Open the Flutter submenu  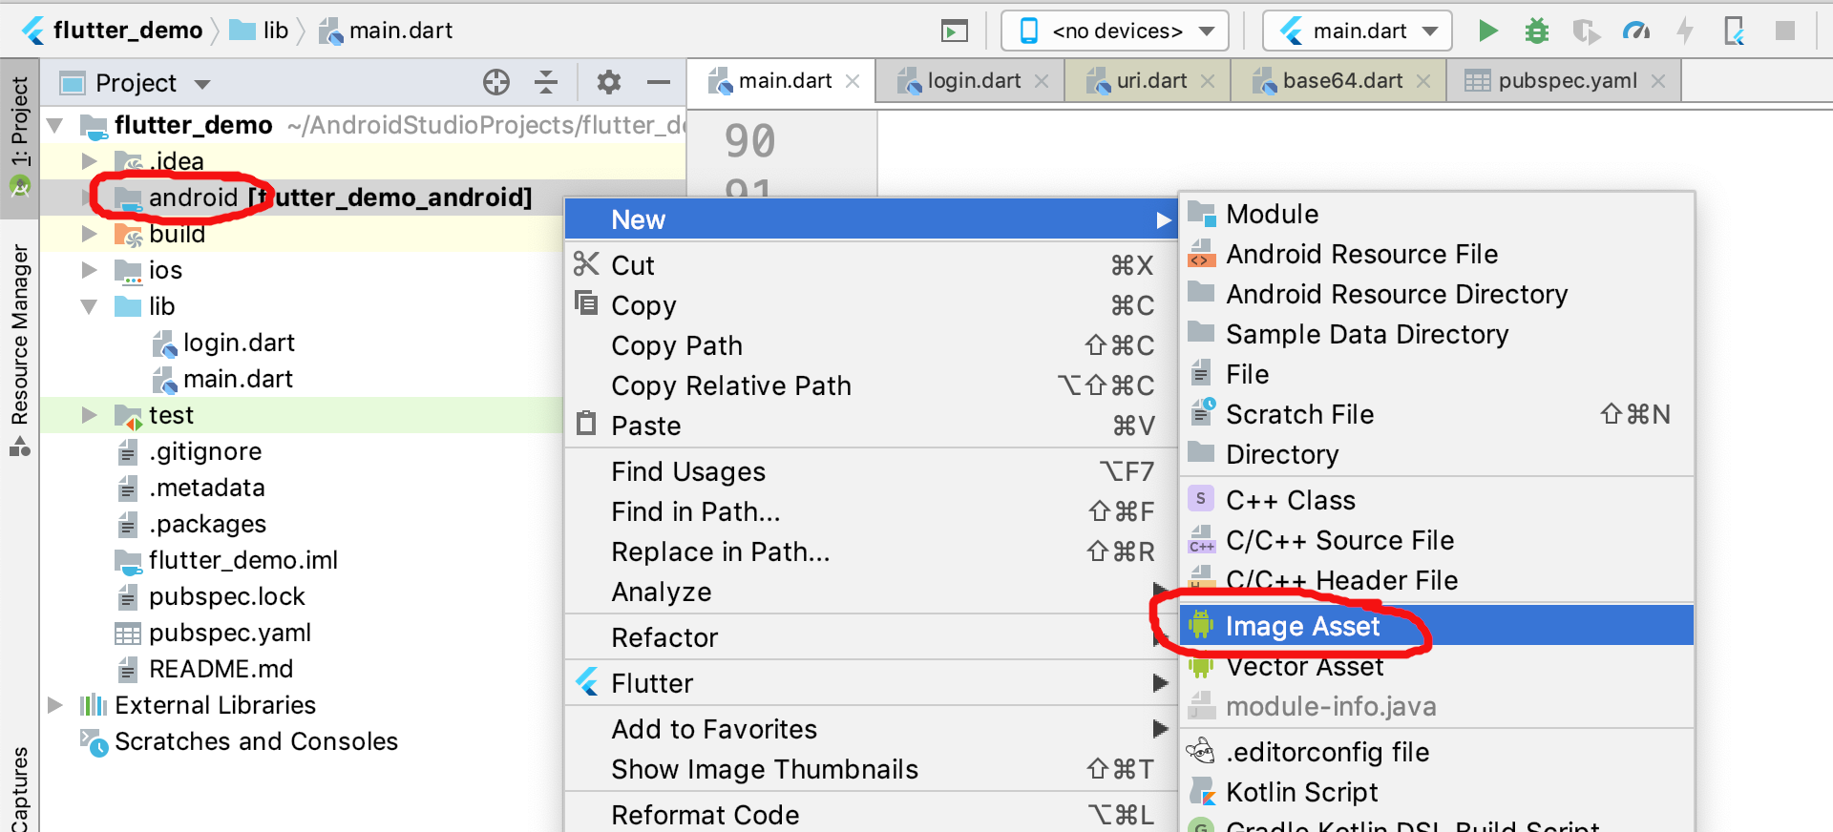pyautogui.click(x=871, y=683)
